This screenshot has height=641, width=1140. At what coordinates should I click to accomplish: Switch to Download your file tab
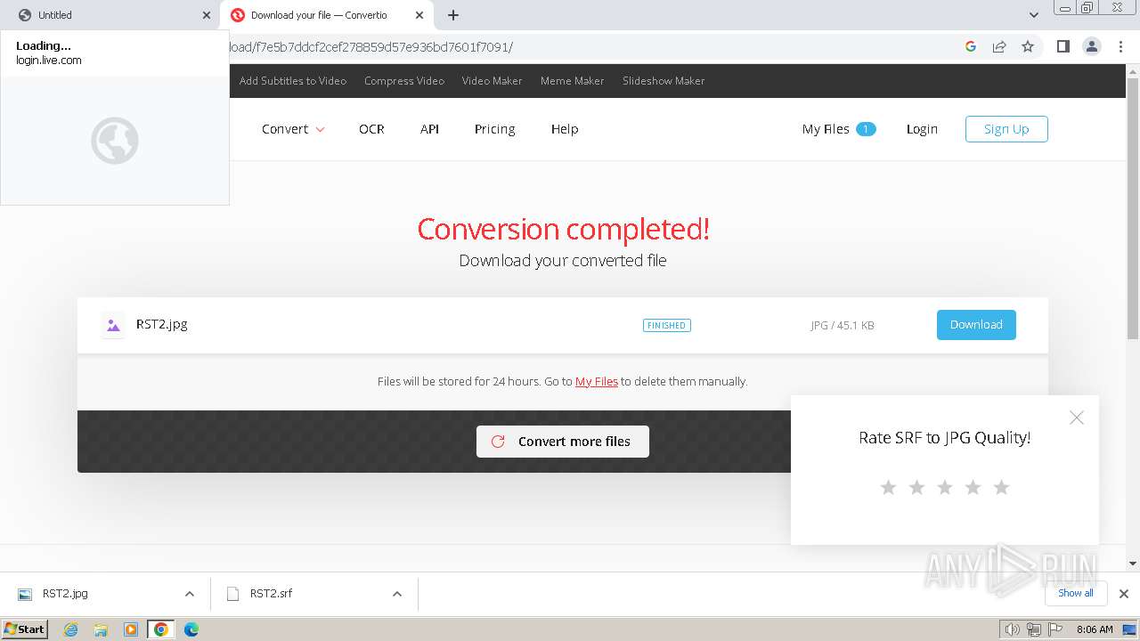pos(327,15)
